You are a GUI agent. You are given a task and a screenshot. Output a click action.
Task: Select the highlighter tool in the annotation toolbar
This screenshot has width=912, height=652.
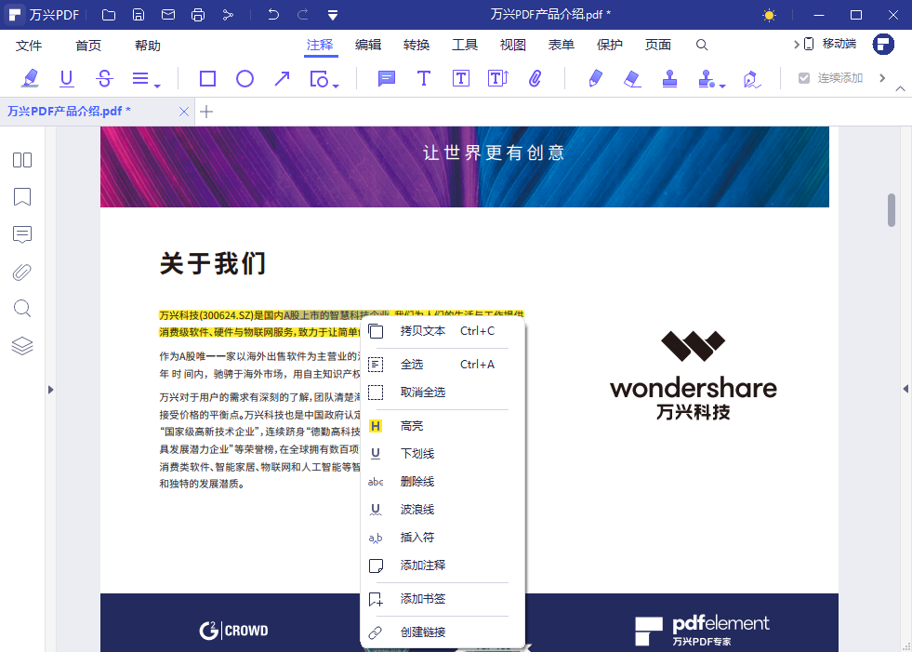click(30, 79)
